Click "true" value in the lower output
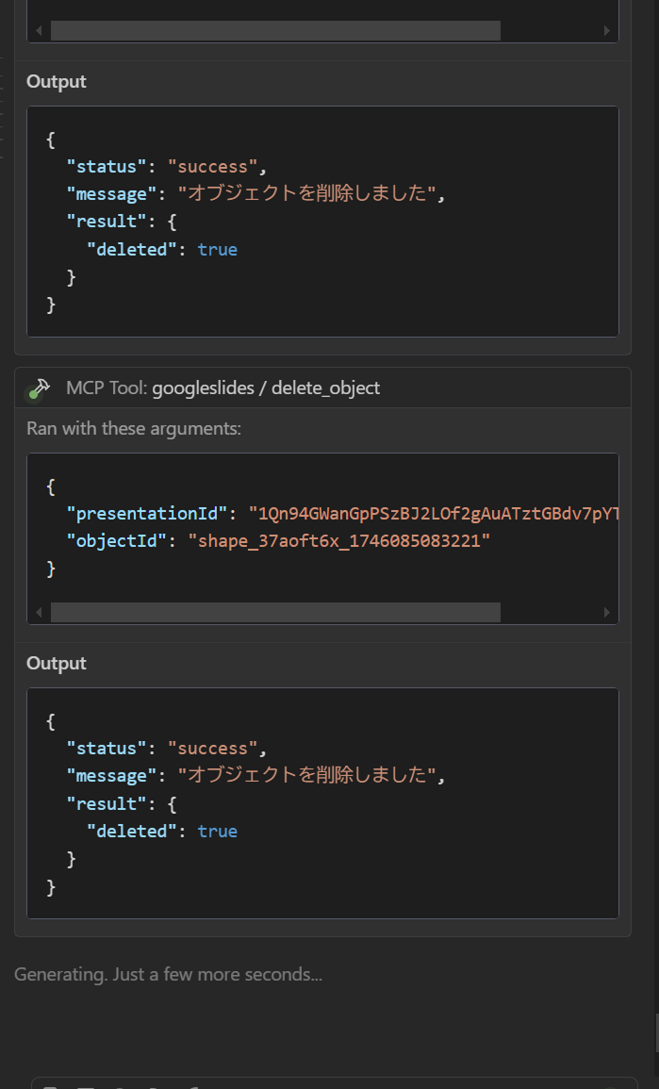The width and height of the screenshot is (659, 1089). [x=217, y=832]
